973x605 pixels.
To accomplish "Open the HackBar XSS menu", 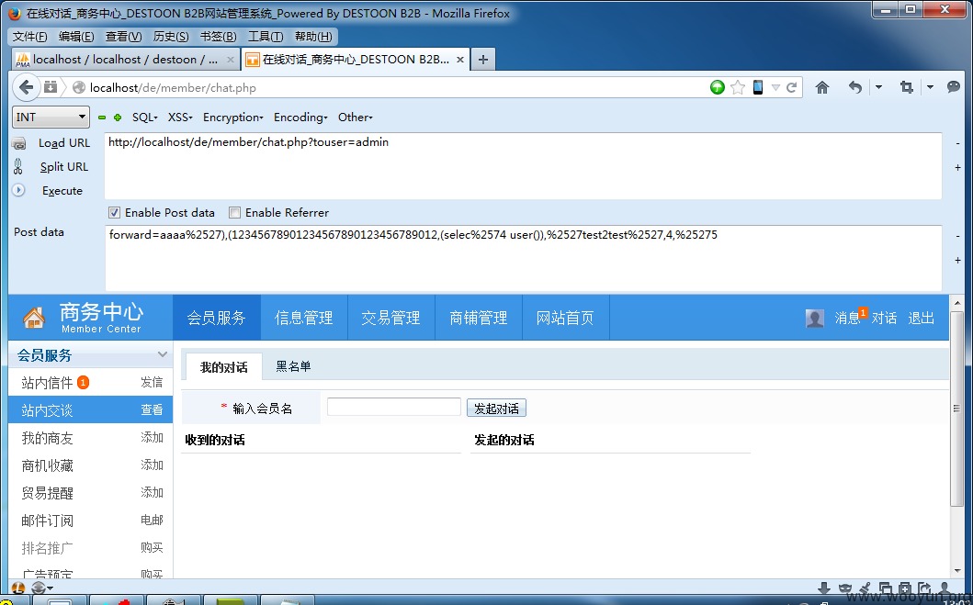I will [180, 118].
